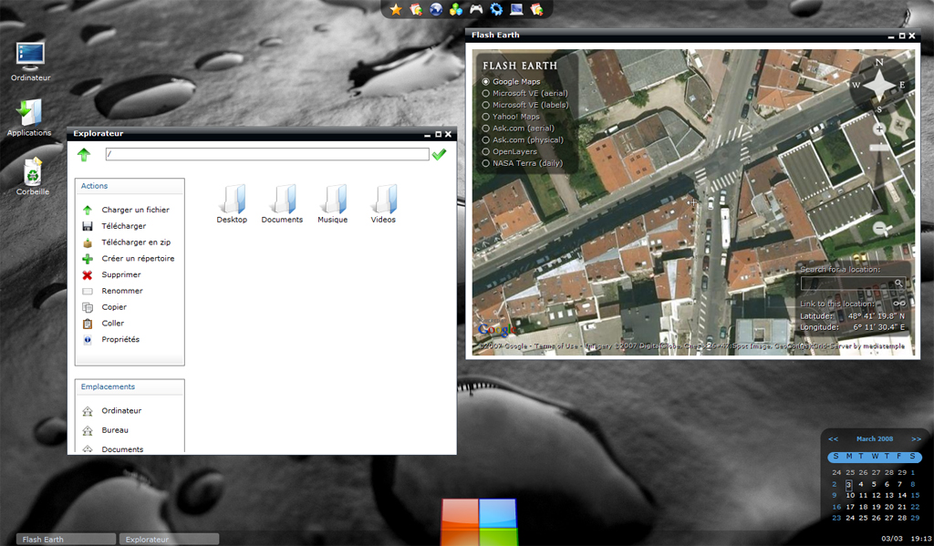934x546 pixels.
Task: Open the Videos folder
Action: pos(383,203)
